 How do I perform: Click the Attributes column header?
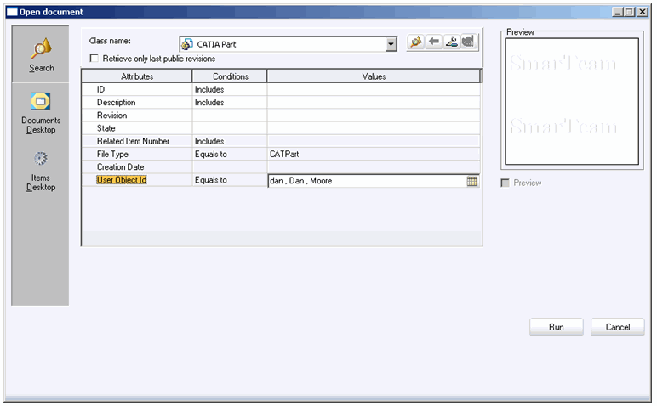coord(137,76)
